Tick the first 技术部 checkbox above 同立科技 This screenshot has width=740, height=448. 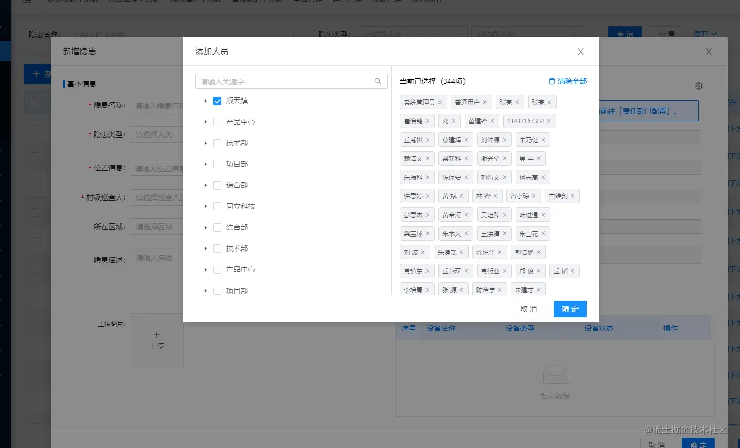click(x=217, y=143)
